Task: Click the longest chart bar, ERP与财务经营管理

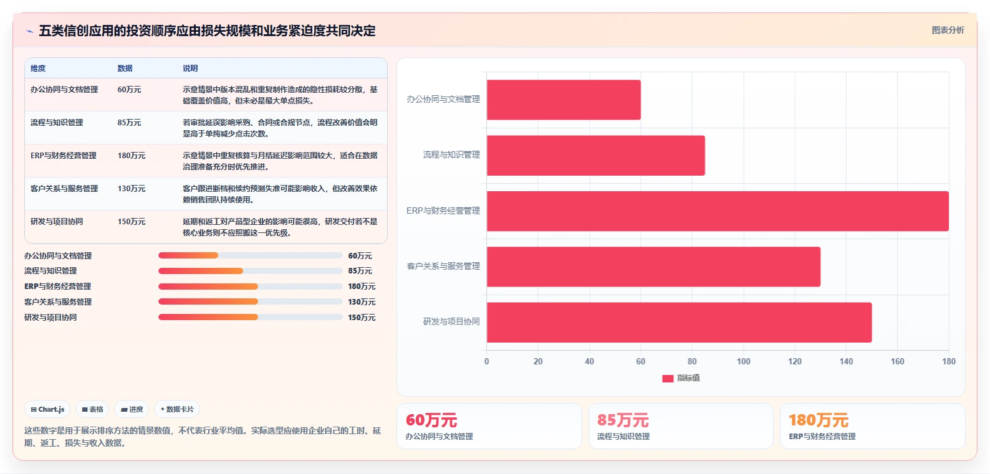Action: [718, 211]
